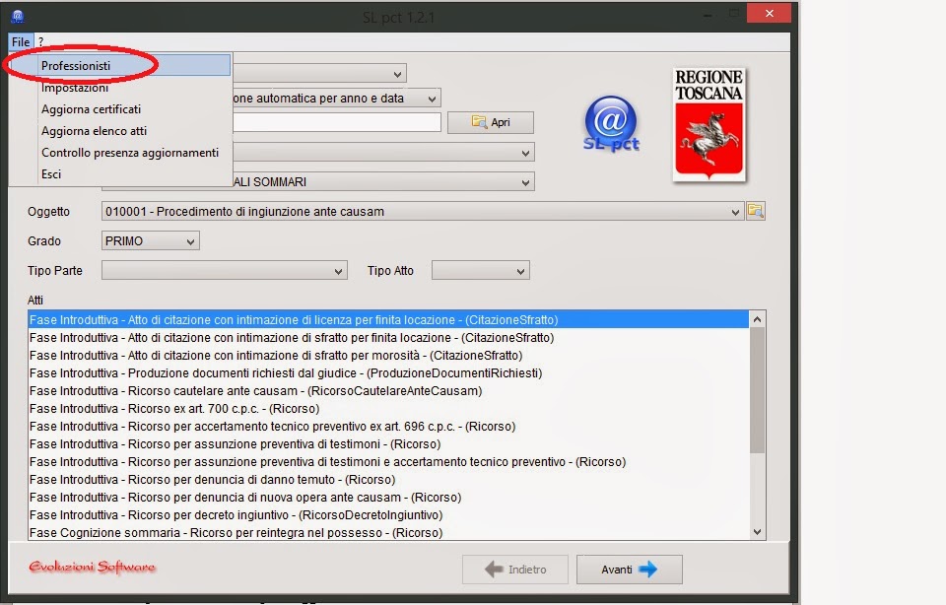Select 'denuncia di nuova opera ante causam' row
The image size is (946, 605).
tap(388, 498)
